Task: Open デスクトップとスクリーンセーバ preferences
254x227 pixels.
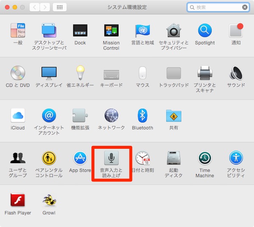Action: (49, 30)
